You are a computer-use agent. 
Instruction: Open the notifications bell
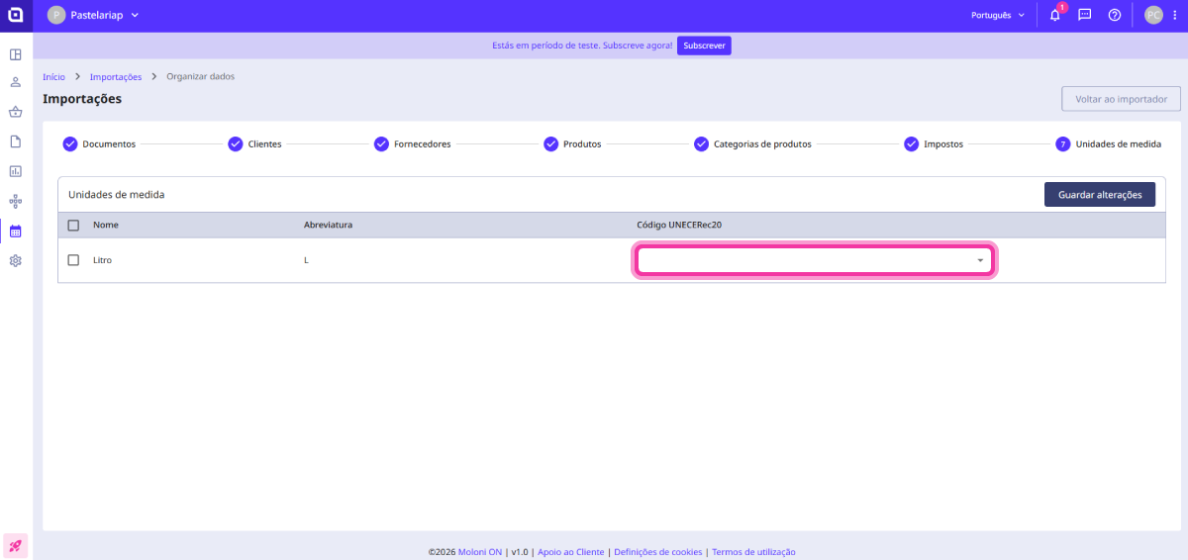coord(1054,16)
